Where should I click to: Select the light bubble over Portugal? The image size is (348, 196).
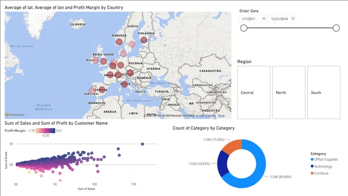pos(92,90)
